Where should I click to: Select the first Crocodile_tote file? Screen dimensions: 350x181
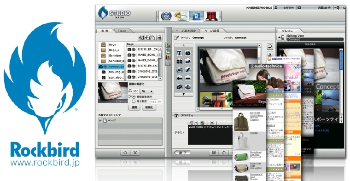pyautogui.click(x=142, y=71)
